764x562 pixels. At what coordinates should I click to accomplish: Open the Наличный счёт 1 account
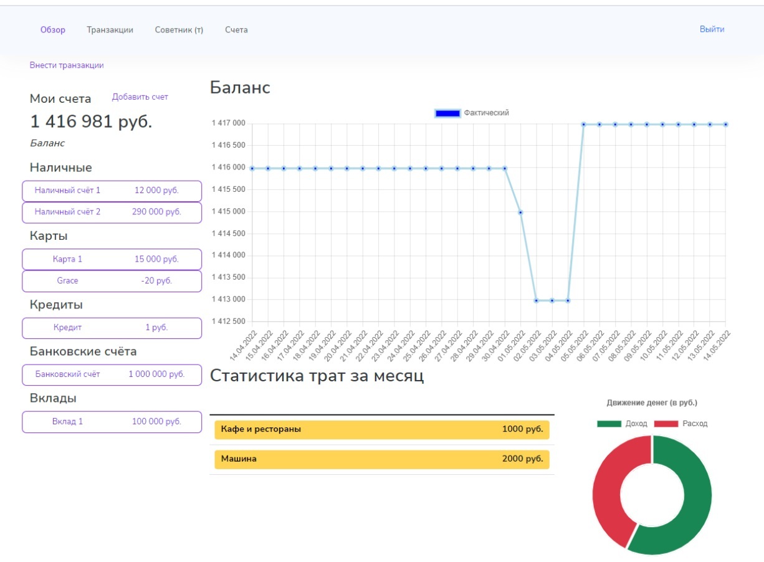point(112,191)
